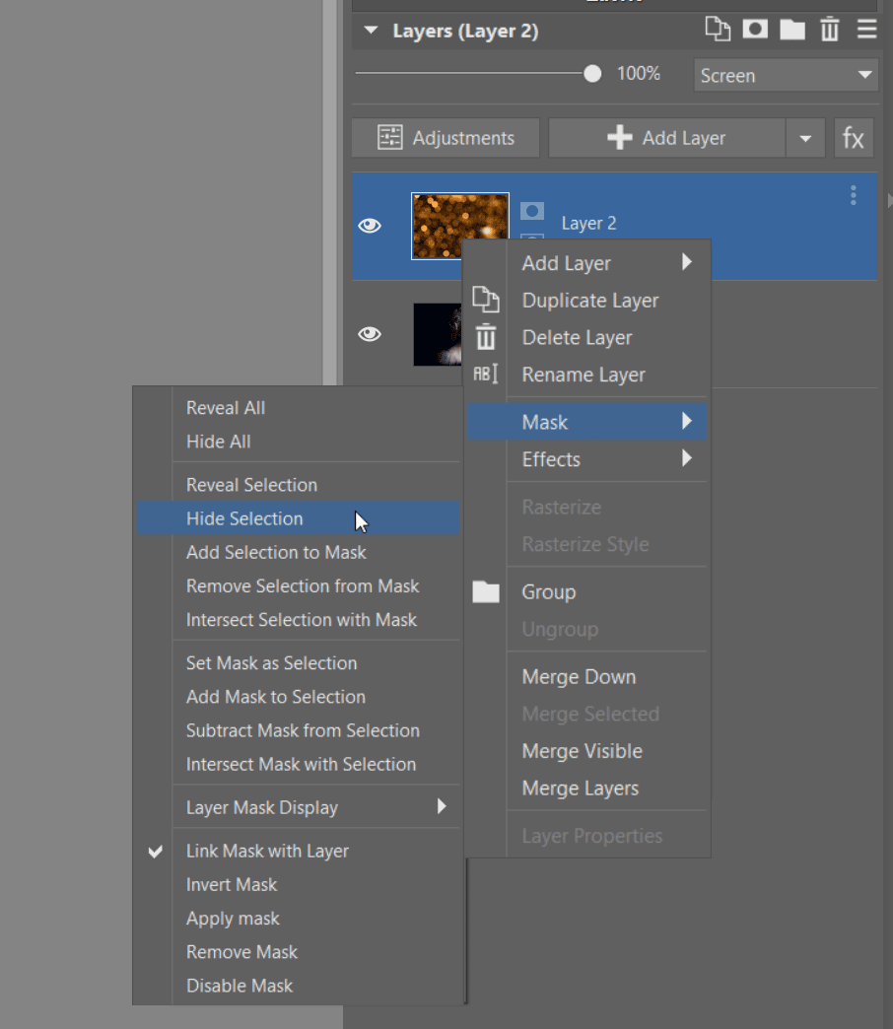
Task: Collapse the Layers panel triangle
Action: click(x=371, y=31)
